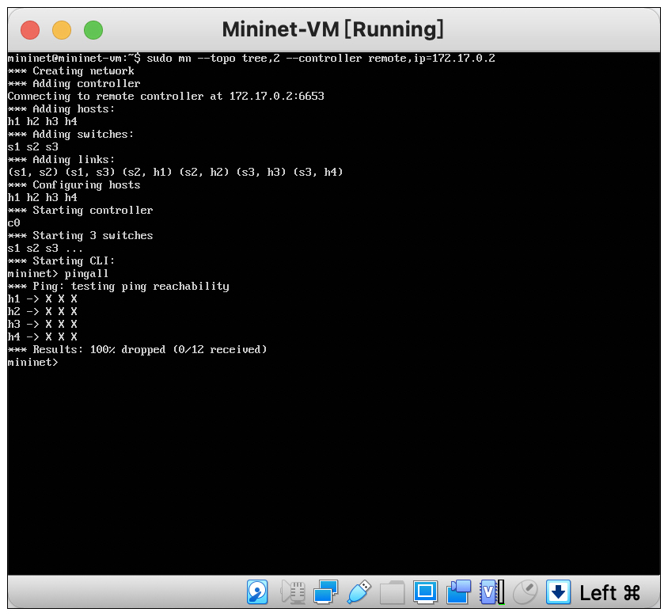Click the virtualization CPU status icon
The height and width of the screenshot is (616, 668).
pyautogui.click(x=492, y=591)
